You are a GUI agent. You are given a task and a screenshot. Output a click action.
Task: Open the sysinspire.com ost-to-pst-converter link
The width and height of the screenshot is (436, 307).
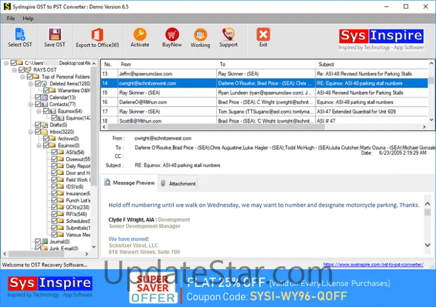pyautogui.click(x=373, y=265)
